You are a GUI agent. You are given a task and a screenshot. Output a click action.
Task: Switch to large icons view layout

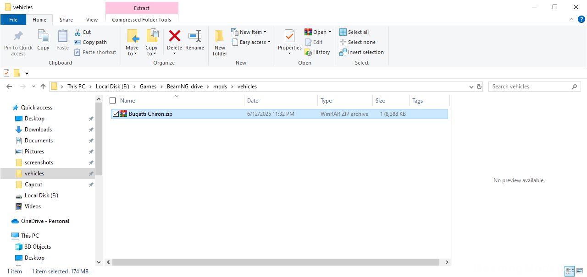coord(580,272)
